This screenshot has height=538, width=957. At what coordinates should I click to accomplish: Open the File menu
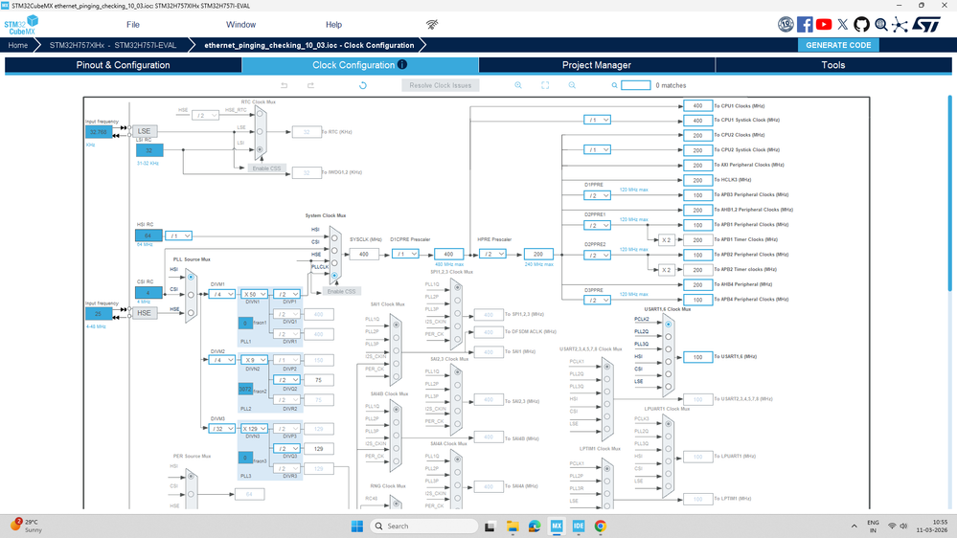[133, 24]
